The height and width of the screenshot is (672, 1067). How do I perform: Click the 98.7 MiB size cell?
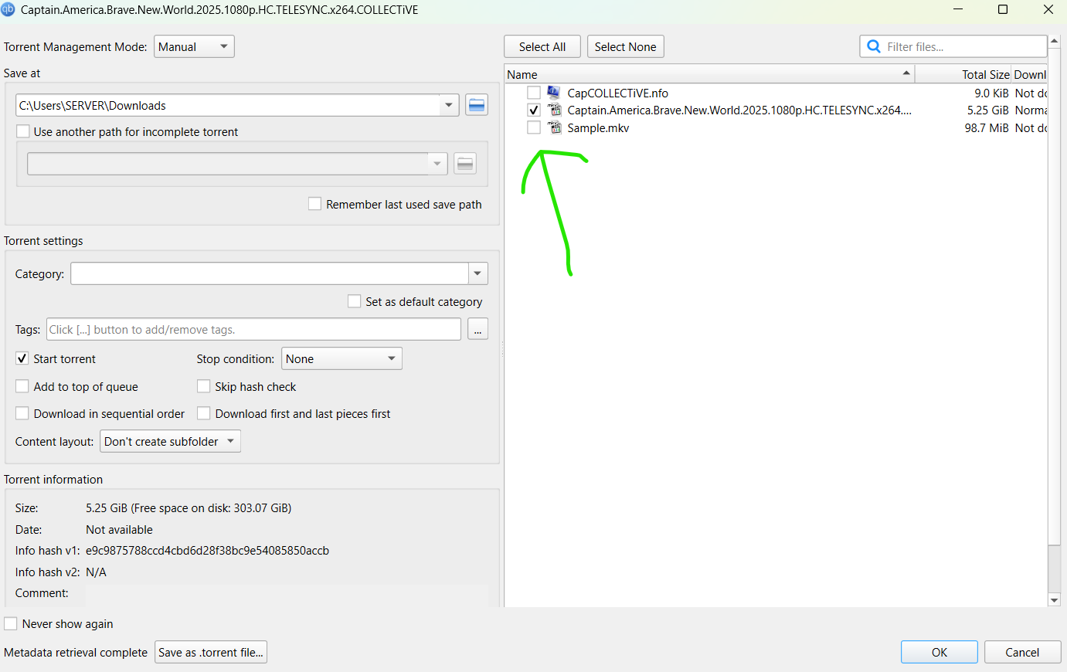tap(986, 127)
